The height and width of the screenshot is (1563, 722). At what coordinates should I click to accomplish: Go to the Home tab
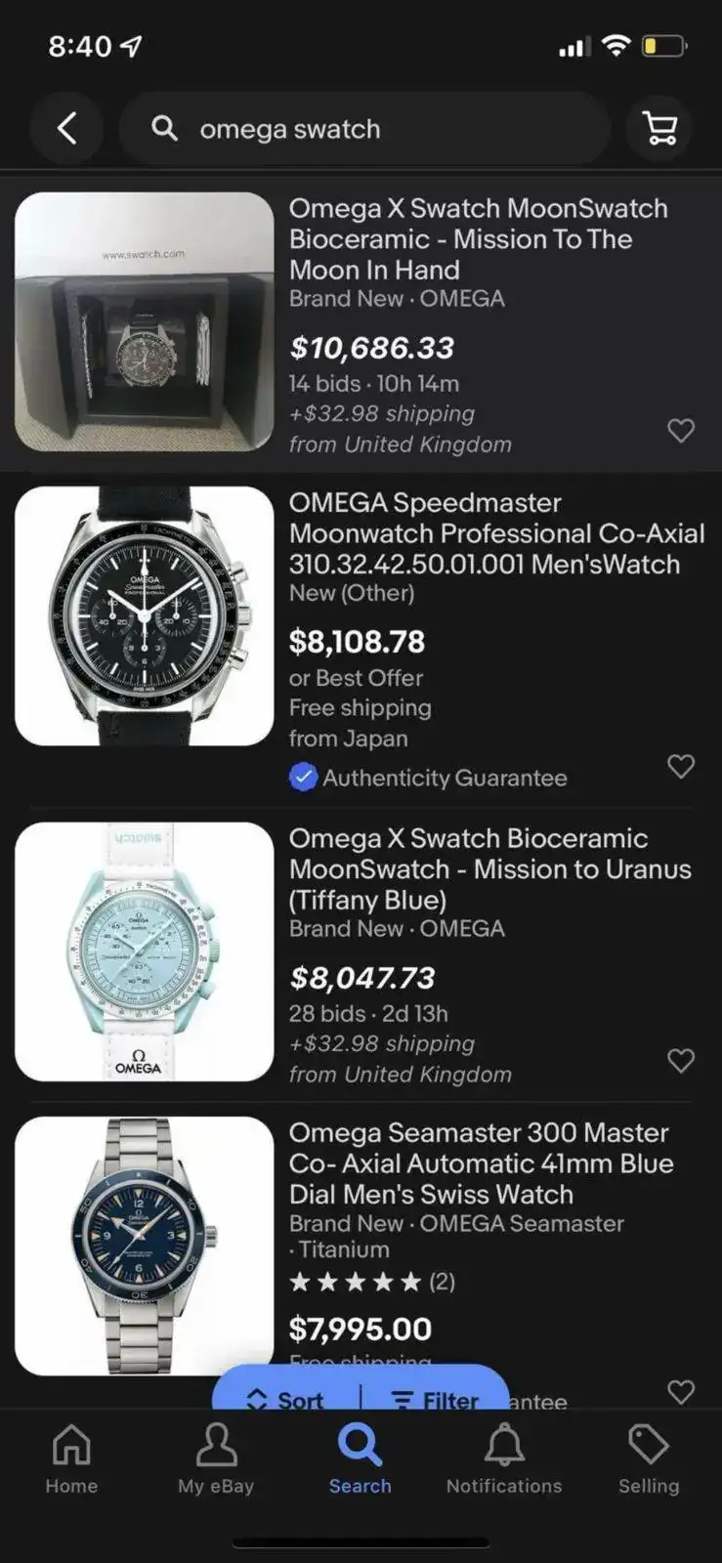tap(71, 1457)
